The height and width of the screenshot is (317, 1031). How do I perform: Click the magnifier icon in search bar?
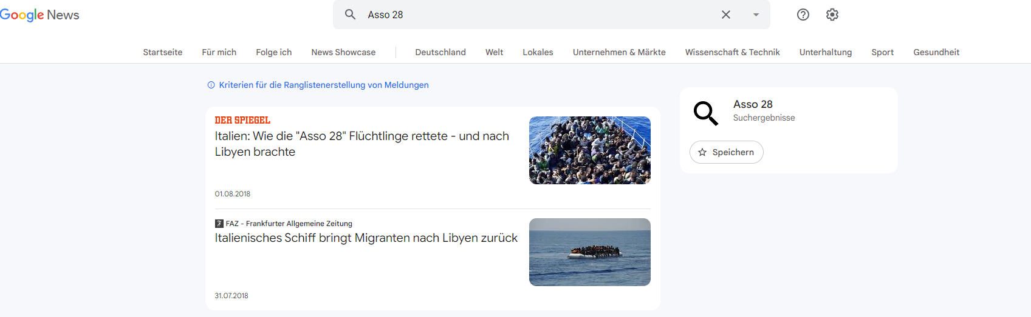(351, 15)
